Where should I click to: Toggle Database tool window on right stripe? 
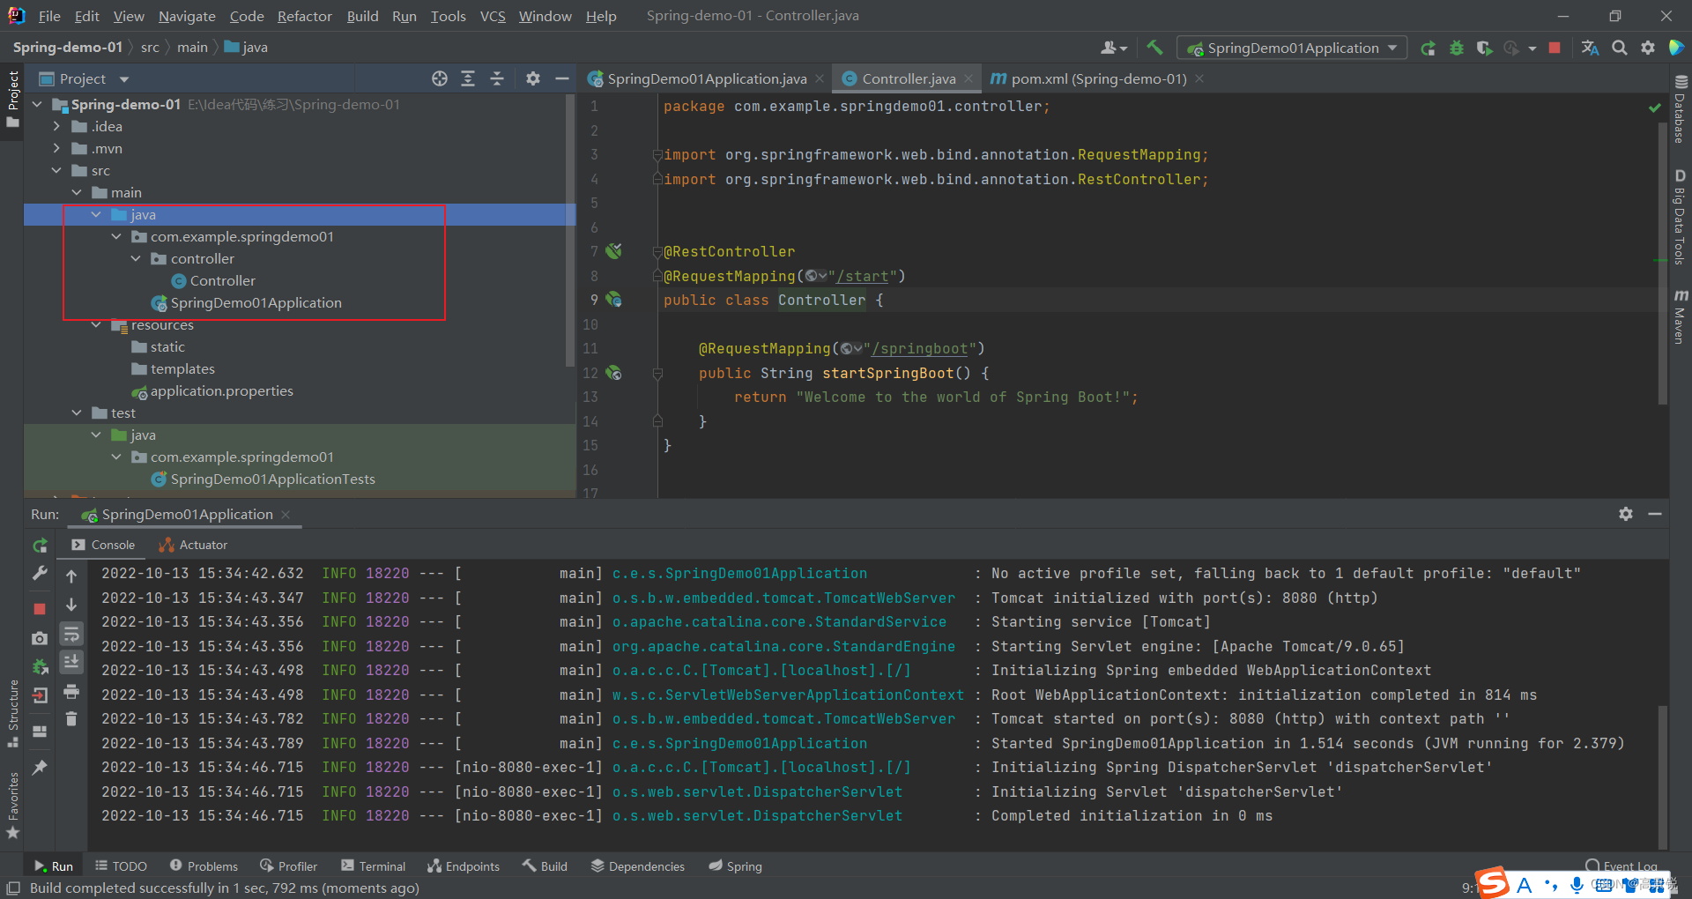click(x=1681, y=108)
